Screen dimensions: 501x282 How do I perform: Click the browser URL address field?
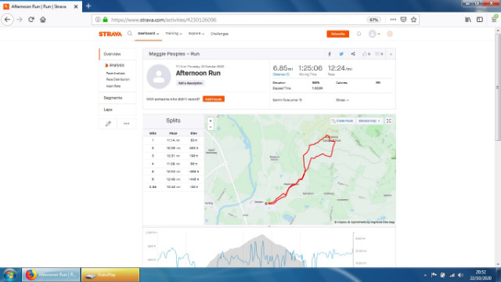pos(236,20)
